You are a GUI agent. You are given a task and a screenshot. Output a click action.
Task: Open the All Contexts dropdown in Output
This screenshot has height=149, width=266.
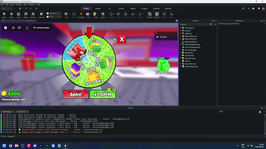22,112
